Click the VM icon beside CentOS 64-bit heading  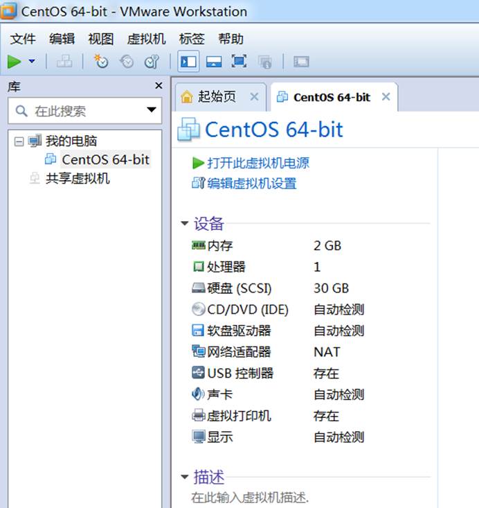click(x=188, y=130)
